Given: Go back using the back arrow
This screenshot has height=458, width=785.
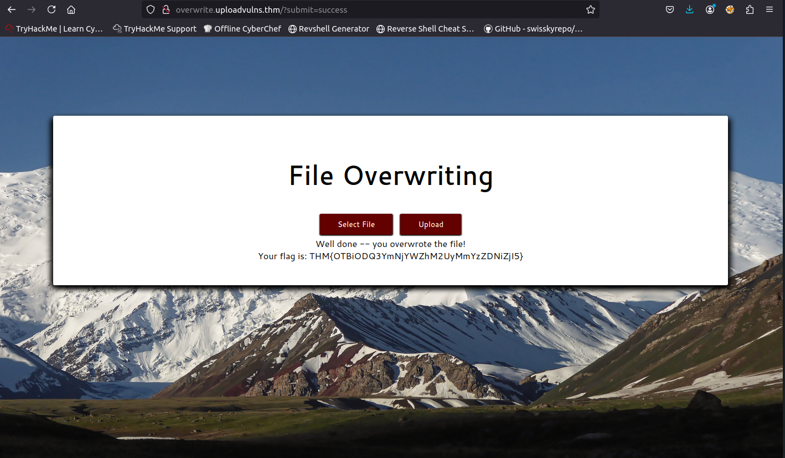Looking at the screenshot, I should (11, 9).
